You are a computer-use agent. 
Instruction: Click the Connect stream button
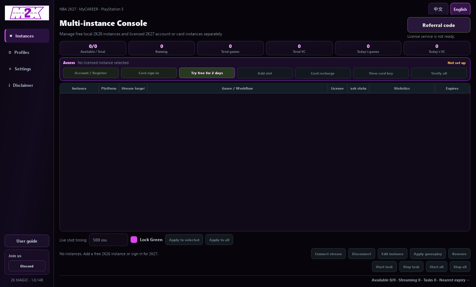click(x=328, y=254)
